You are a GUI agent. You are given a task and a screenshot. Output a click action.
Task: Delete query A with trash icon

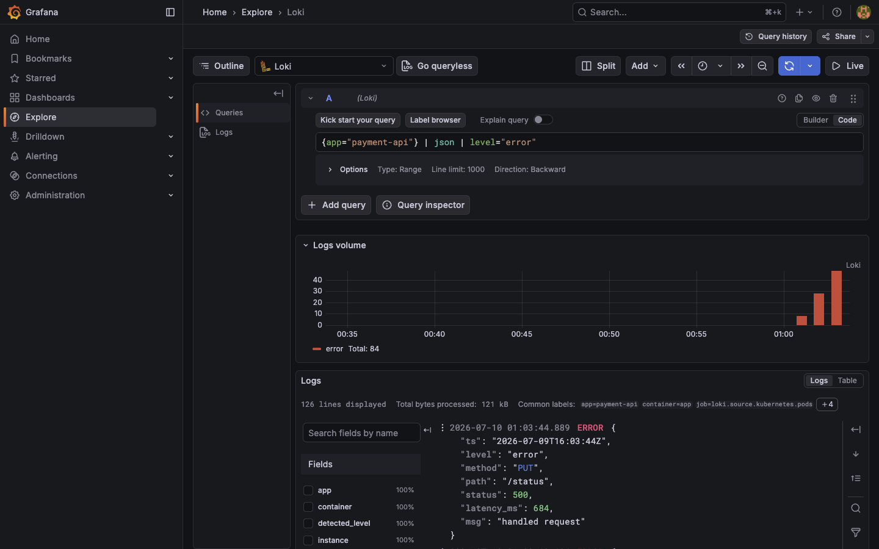pos(833,98)
